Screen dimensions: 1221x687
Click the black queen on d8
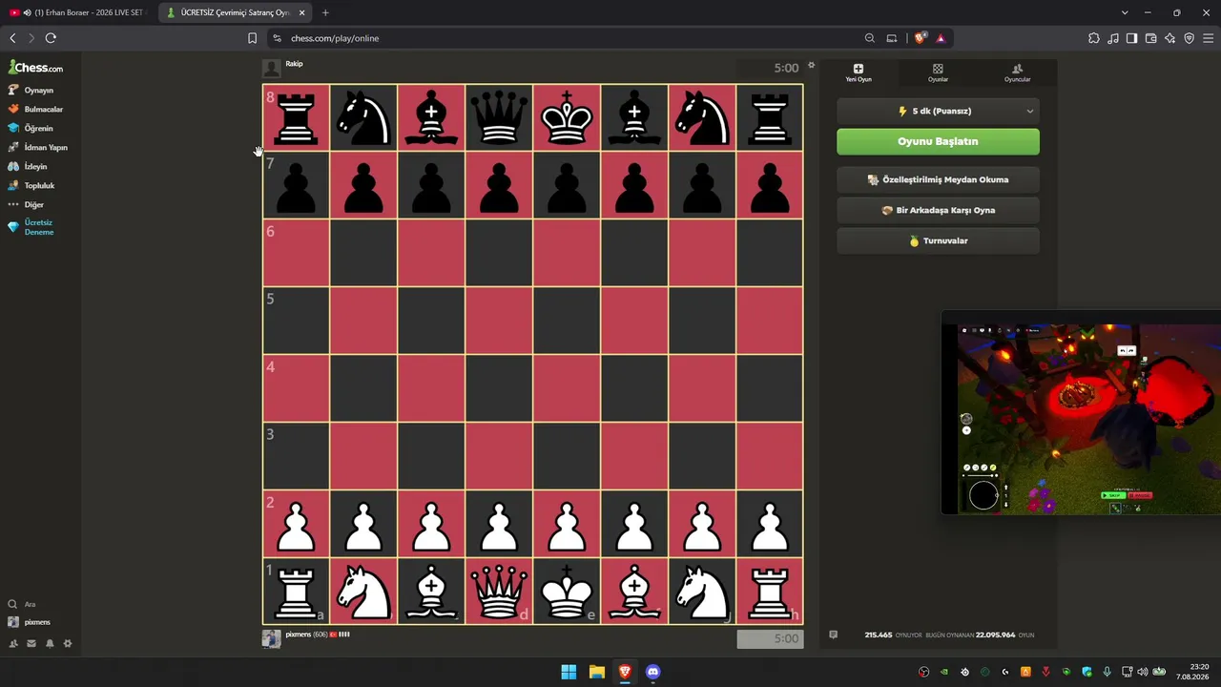[x=500, y=117]
